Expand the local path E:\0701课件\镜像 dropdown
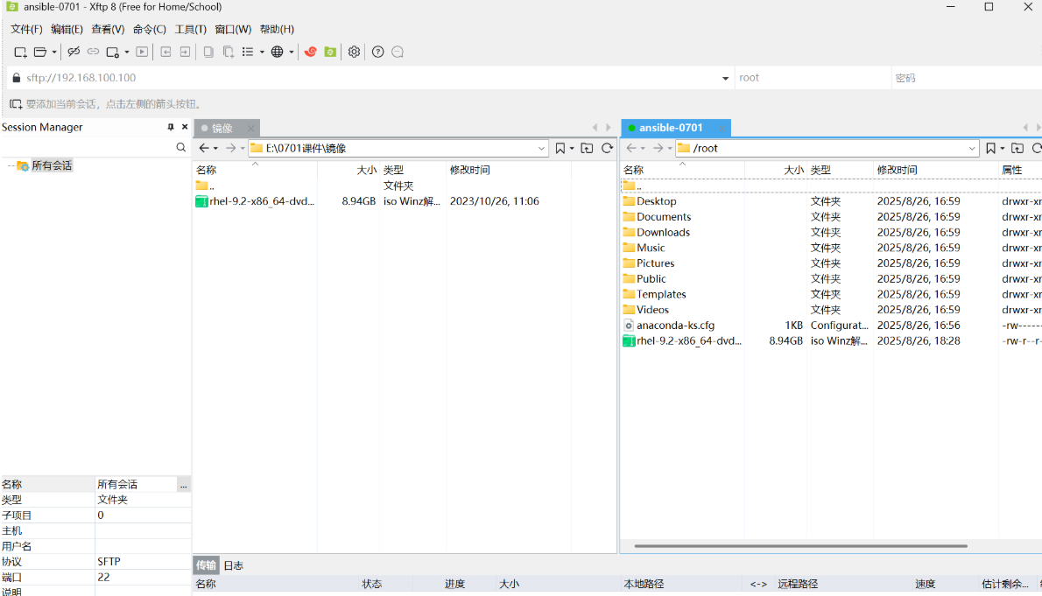Screen dimensions: 1042x596 (x=542, y=148)
